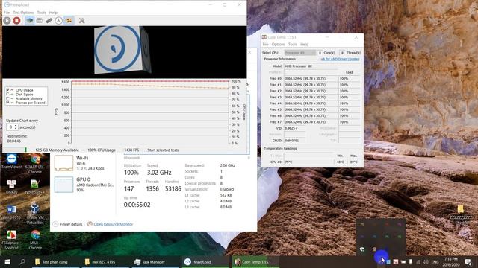Open HeavyLoad Test Options menu
This screenshot has height=268, width=478.
pyautogui.click(x=23, y=13)
